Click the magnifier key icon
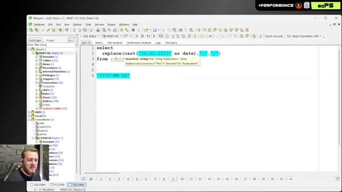The height and width of the screenshot is (192, 342). click(x=127, y=30)
